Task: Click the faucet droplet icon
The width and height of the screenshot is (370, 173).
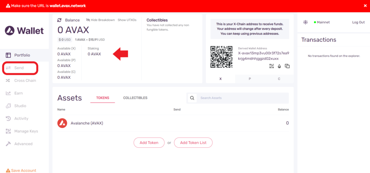Action: 279,66
